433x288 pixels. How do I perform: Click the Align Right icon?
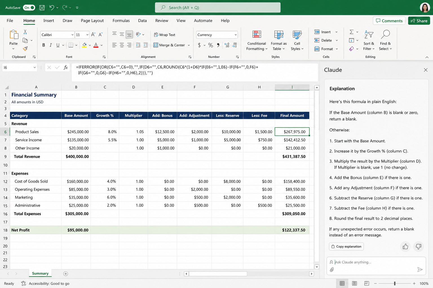(x=129, y=45)
